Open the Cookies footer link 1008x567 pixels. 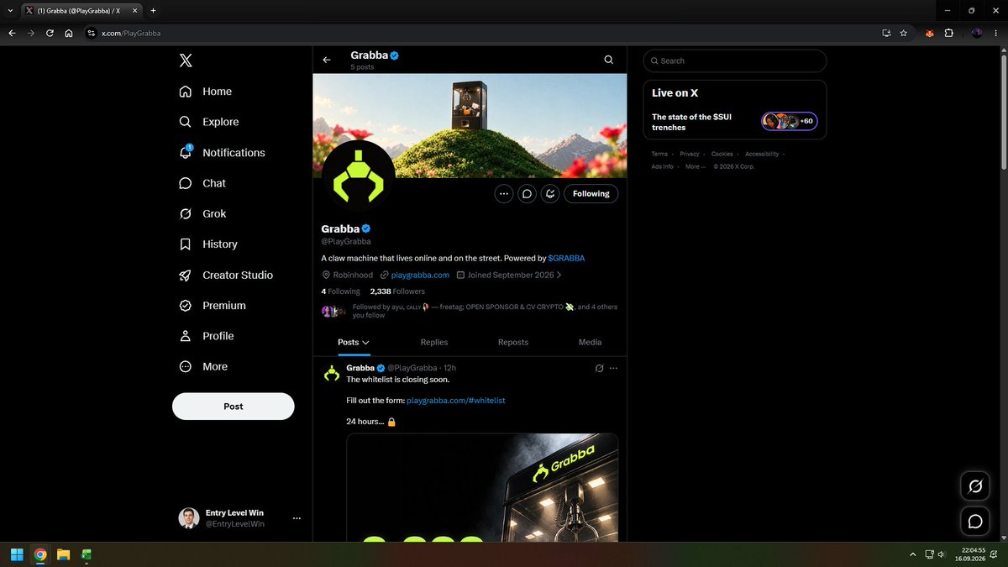pyautogui.click(x=722, y=154)
